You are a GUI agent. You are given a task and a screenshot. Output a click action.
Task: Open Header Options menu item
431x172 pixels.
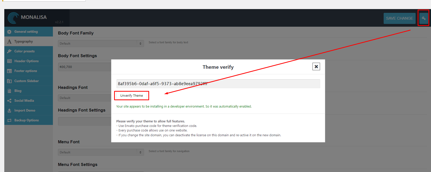[x=28, y=61]
